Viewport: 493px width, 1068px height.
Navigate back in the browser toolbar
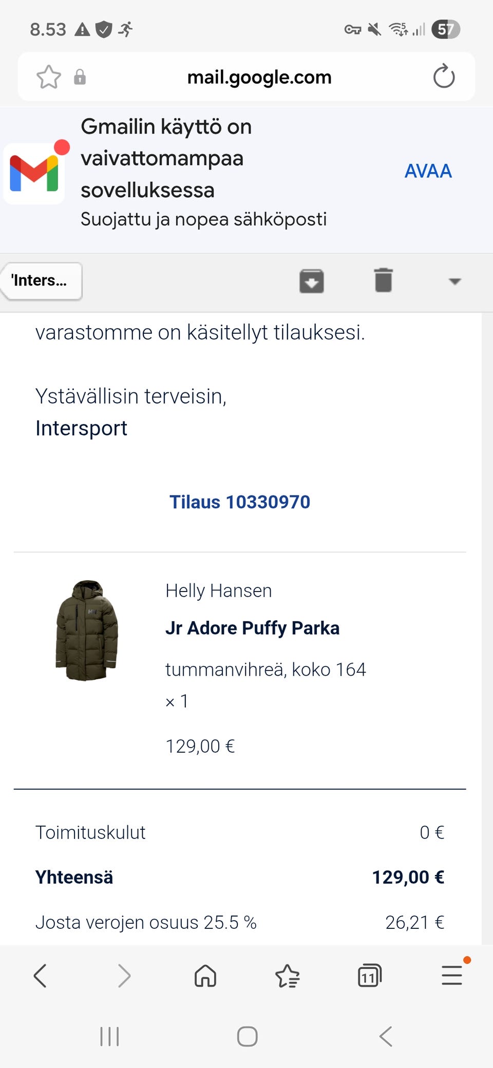point(40,976)
